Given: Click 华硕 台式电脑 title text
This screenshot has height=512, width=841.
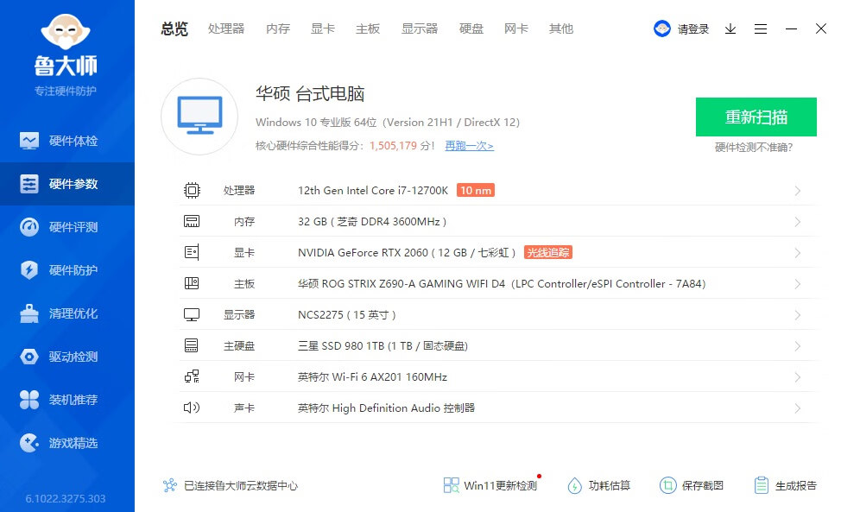Looking at the screenshot, I should click(x=310, y=94).
